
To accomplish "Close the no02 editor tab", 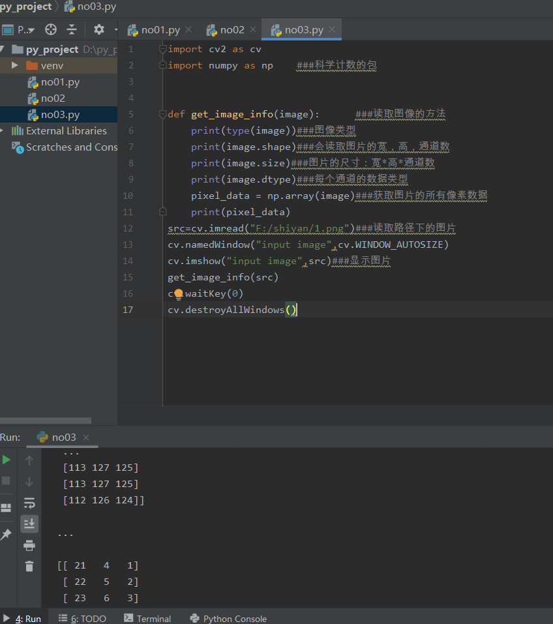I will [x=253, y=29].
